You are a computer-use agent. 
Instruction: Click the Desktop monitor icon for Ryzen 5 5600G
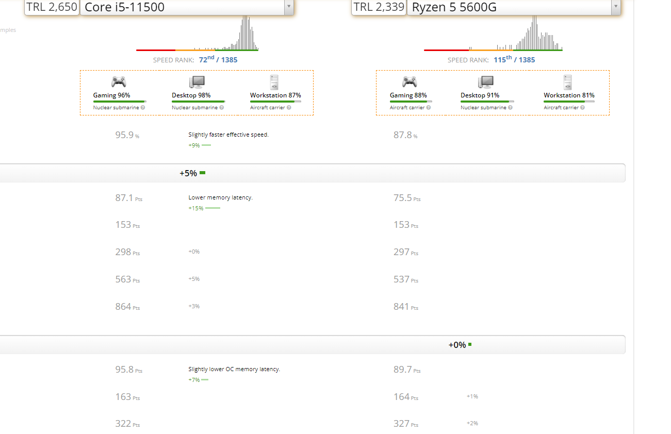coord(486,82)
